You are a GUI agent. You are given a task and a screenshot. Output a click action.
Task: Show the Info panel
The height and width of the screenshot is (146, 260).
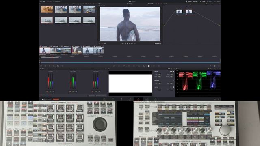coord(219,66)
